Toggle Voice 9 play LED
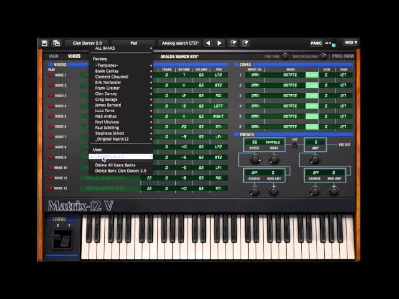Screen dimensions: 399x299 pos(51,158)
